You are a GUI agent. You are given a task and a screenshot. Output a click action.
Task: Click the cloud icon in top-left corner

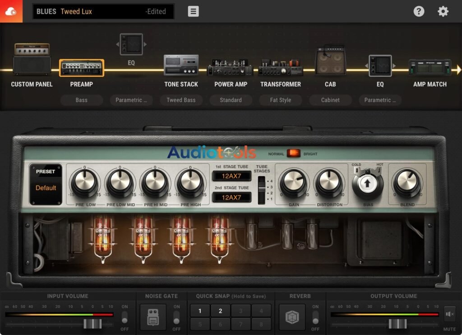[11, 11]
